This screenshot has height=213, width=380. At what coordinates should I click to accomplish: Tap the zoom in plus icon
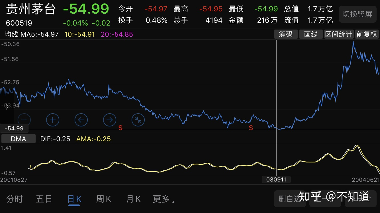53,120
